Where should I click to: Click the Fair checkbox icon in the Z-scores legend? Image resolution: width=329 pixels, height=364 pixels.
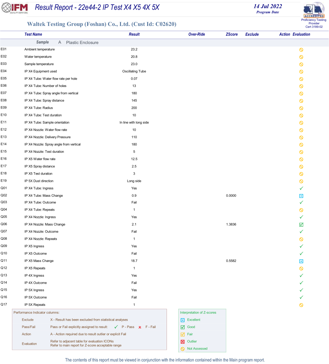pyautogui.click(x=182, y=335)
